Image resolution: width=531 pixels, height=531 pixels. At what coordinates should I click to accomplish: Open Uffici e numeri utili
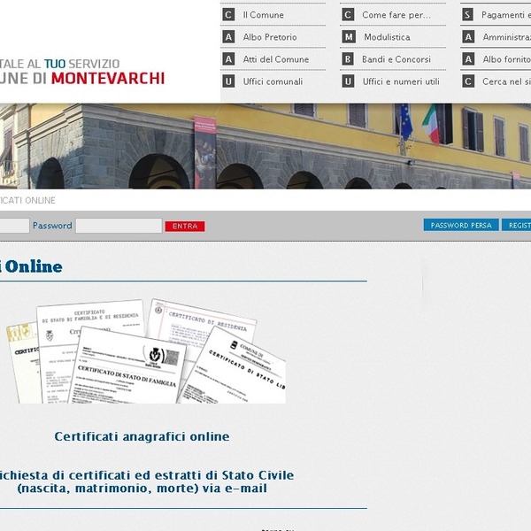click(x=401, y=81)
